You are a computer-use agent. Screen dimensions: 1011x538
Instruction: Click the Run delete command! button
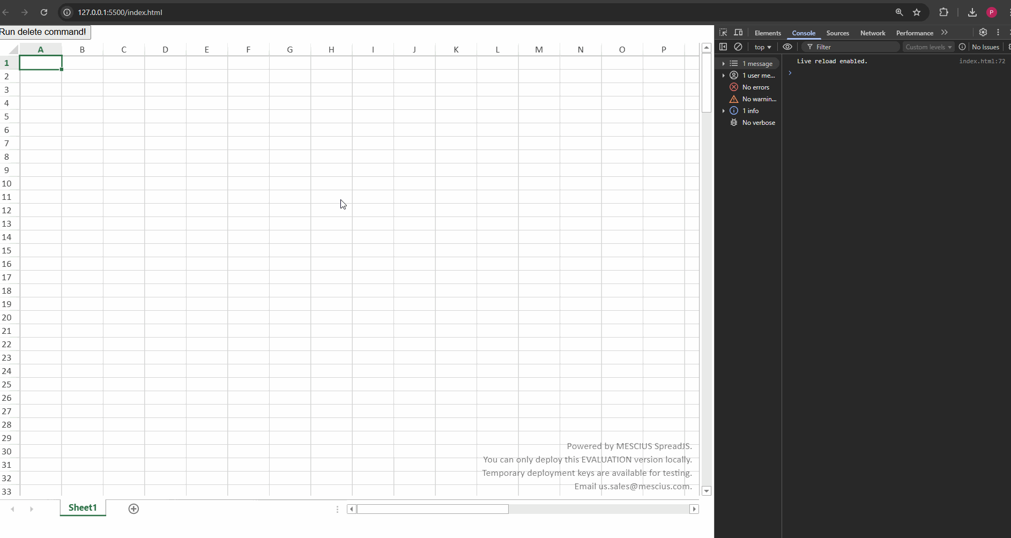[45, 32]
